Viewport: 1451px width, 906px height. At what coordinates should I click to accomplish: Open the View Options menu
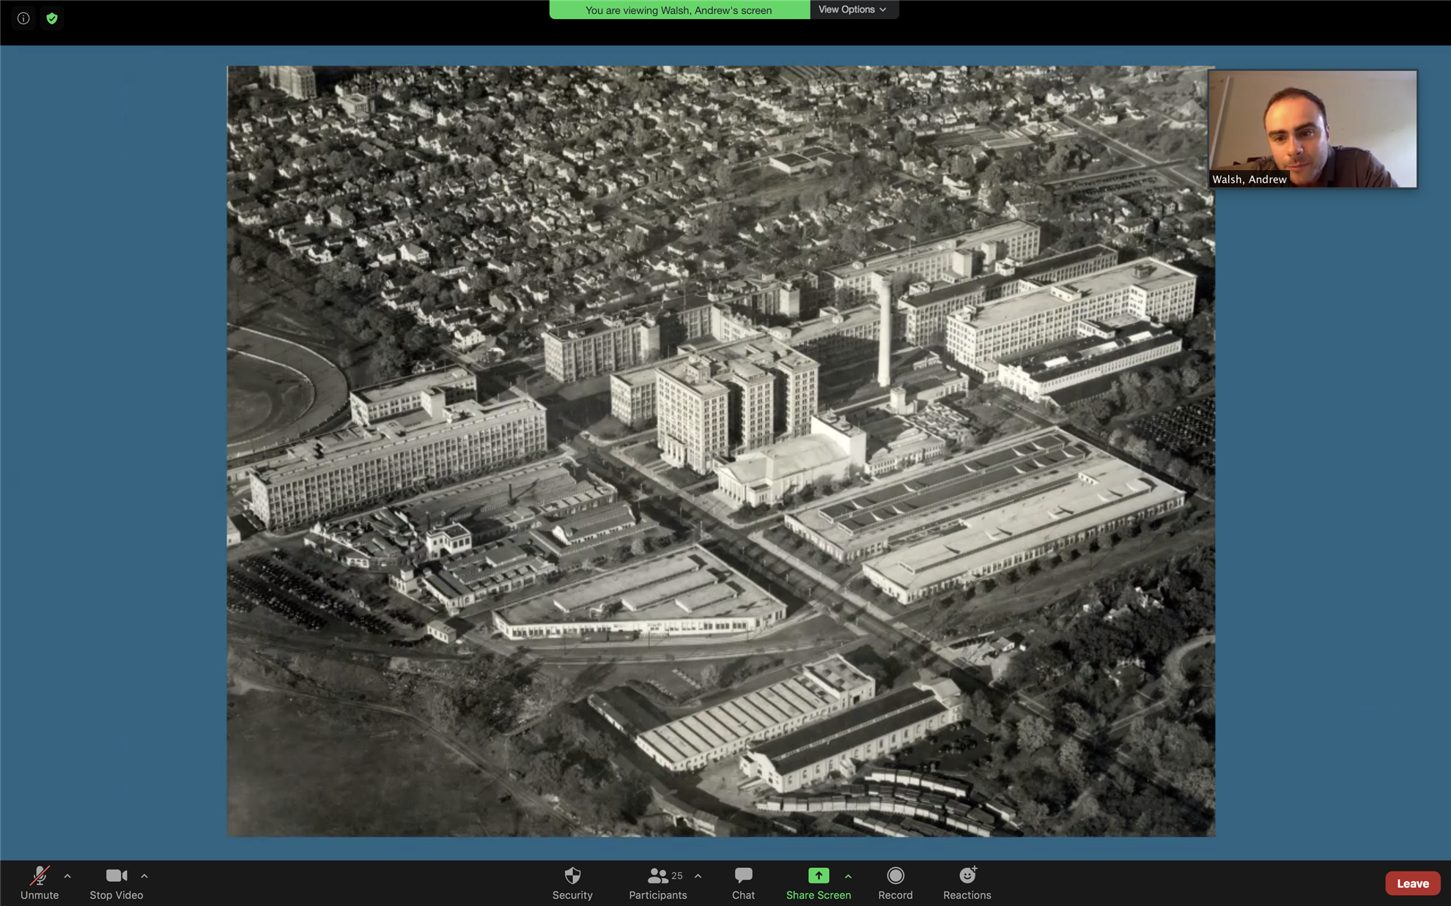coord(853,10)
